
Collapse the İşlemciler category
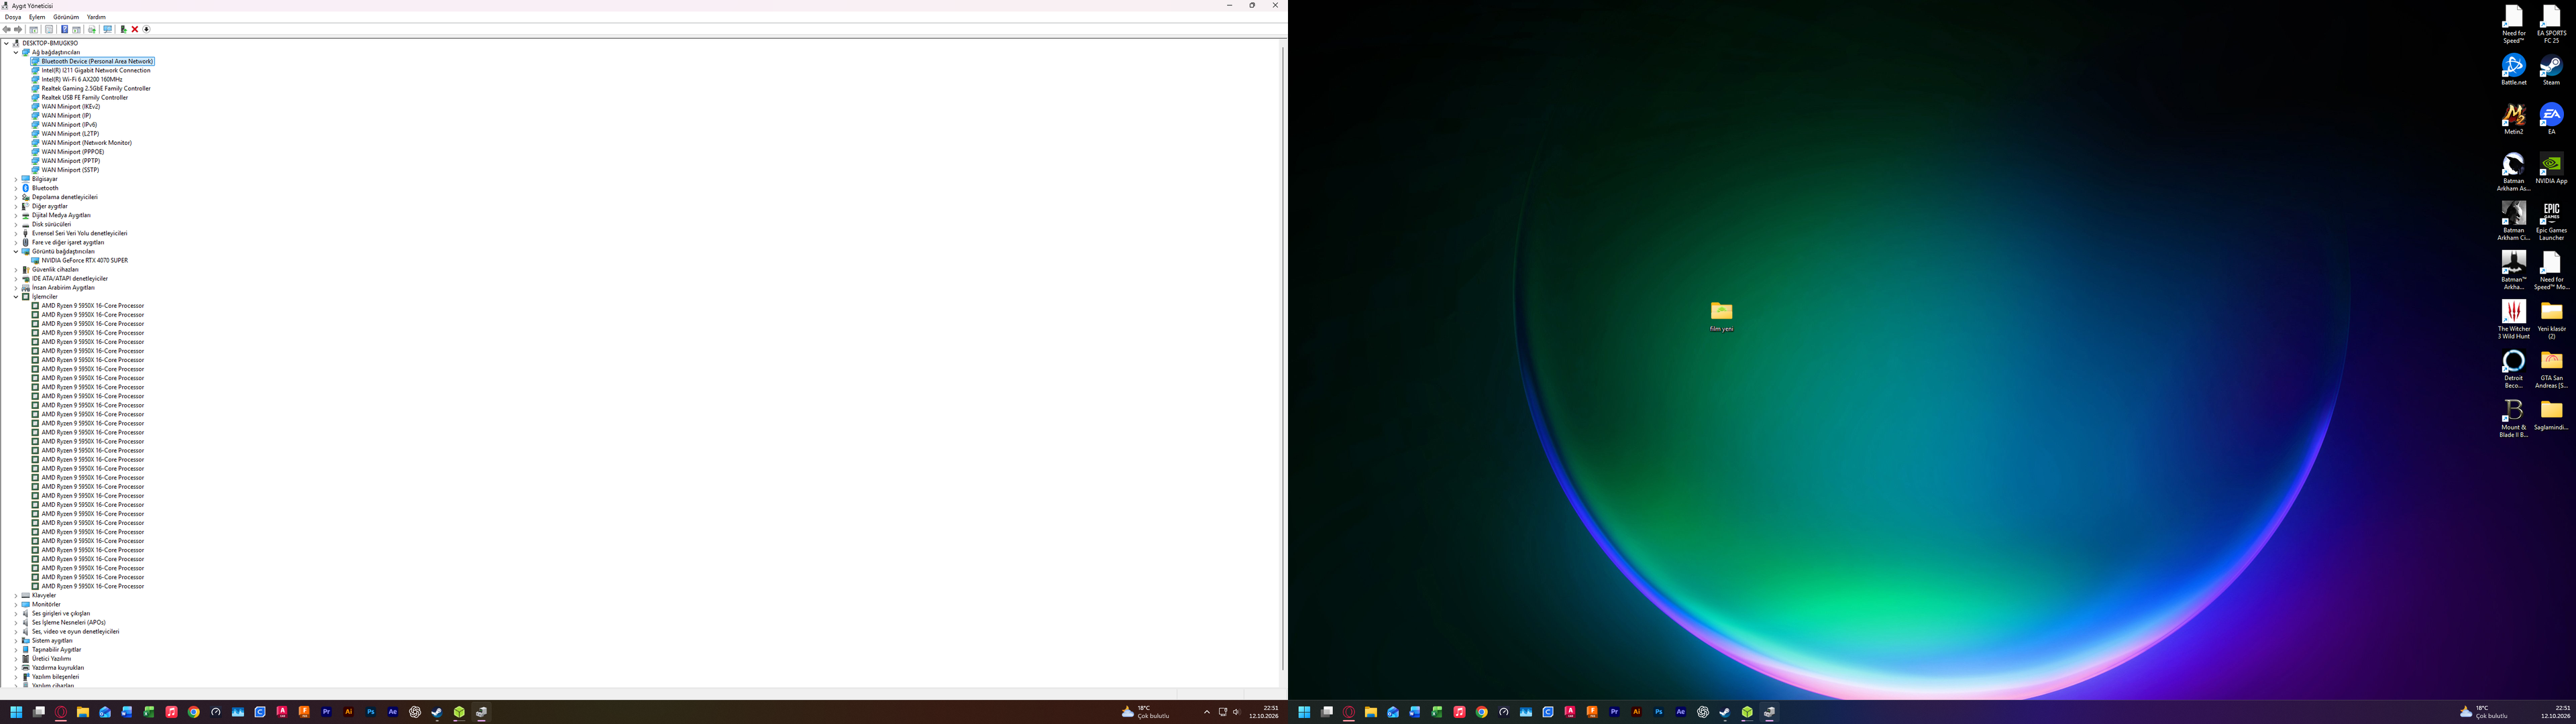15,297
